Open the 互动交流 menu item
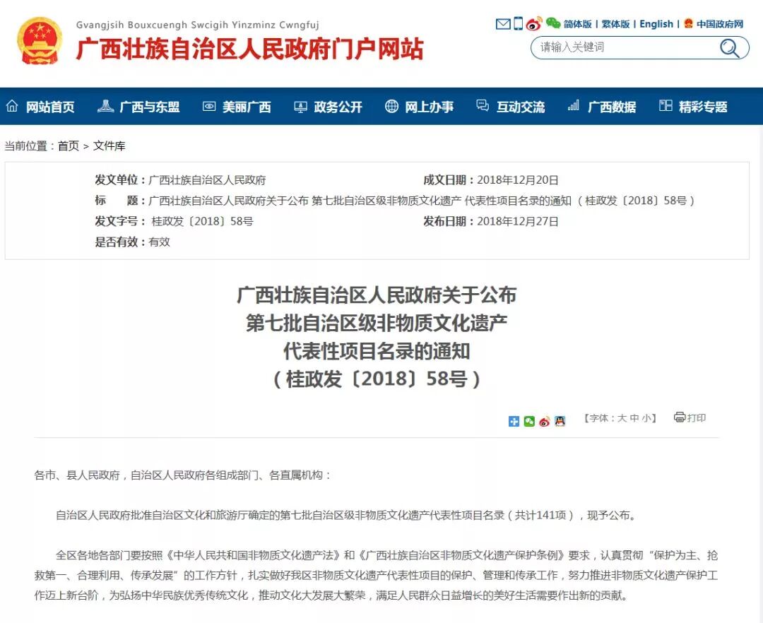Screen dimensions: 763x623 point(520,106)
